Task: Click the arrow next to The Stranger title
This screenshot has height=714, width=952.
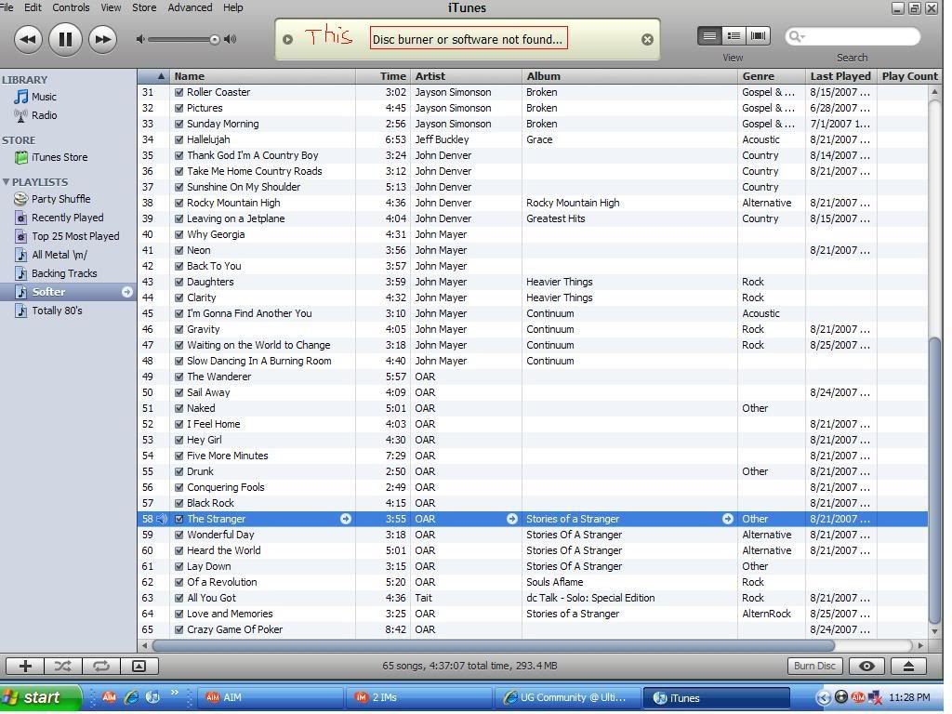Action: coord(346,519)
